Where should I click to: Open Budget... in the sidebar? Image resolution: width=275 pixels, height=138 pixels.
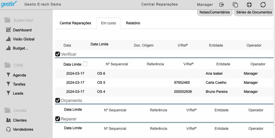(21, 48)
